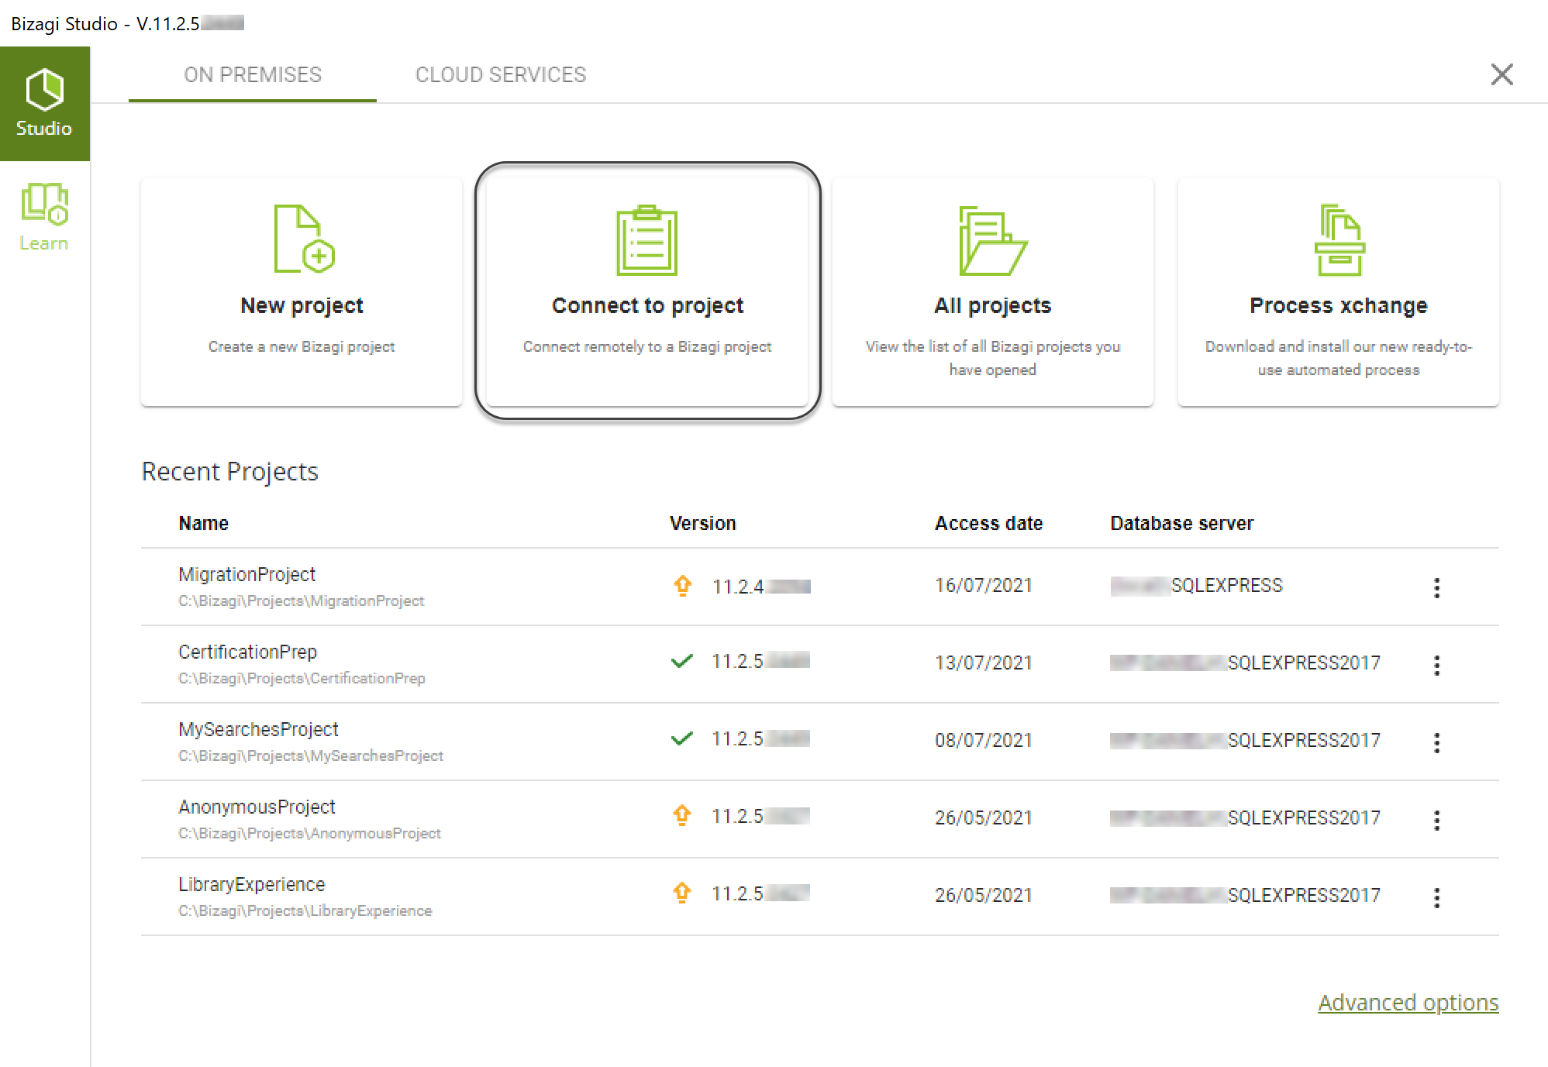Click path C:\Bizagi\Projects\LibraryExperience
The height and width of the screenshot is (1067, 1548).
305,910
